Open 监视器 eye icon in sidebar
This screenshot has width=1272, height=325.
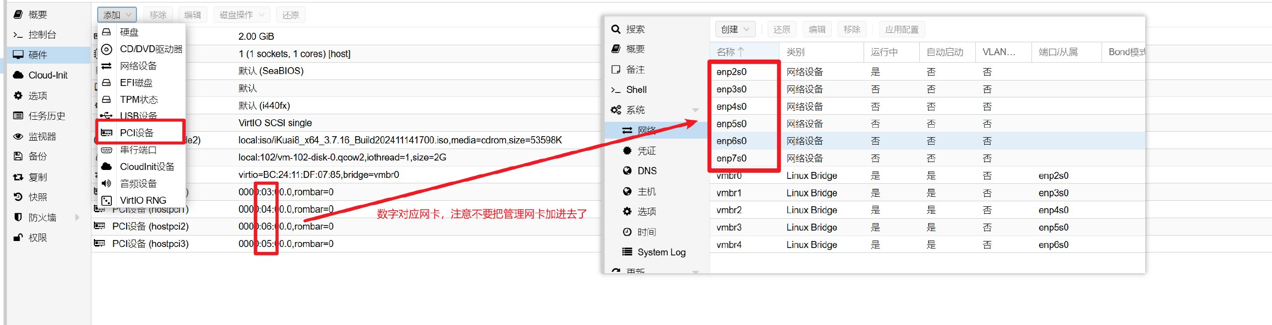pyautogui.click(x=18, y=136)
